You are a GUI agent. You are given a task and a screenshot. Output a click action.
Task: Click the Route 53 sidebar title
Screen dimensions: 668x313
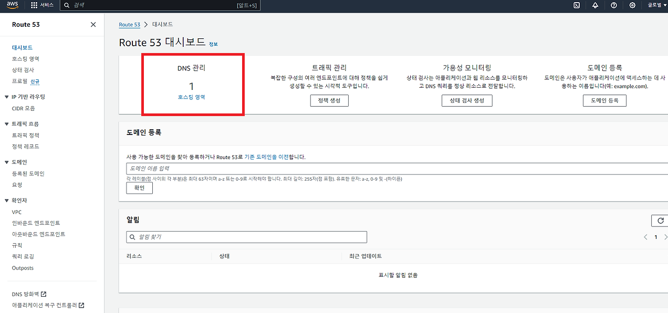click(x=26, y=25)
